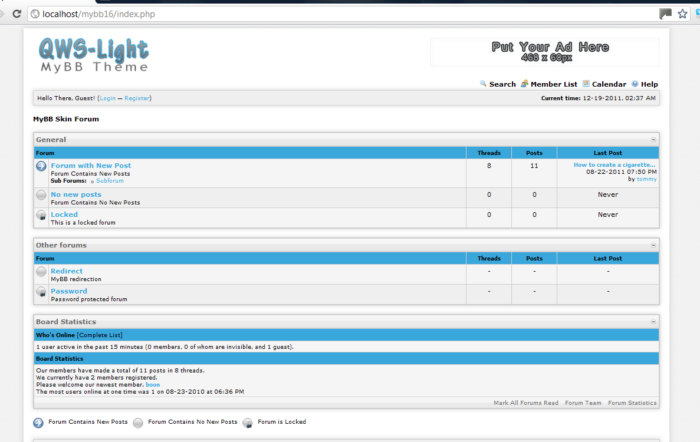Open user tommy's profile
This screenshot has height=442, width=700.
tap(646, 179)
